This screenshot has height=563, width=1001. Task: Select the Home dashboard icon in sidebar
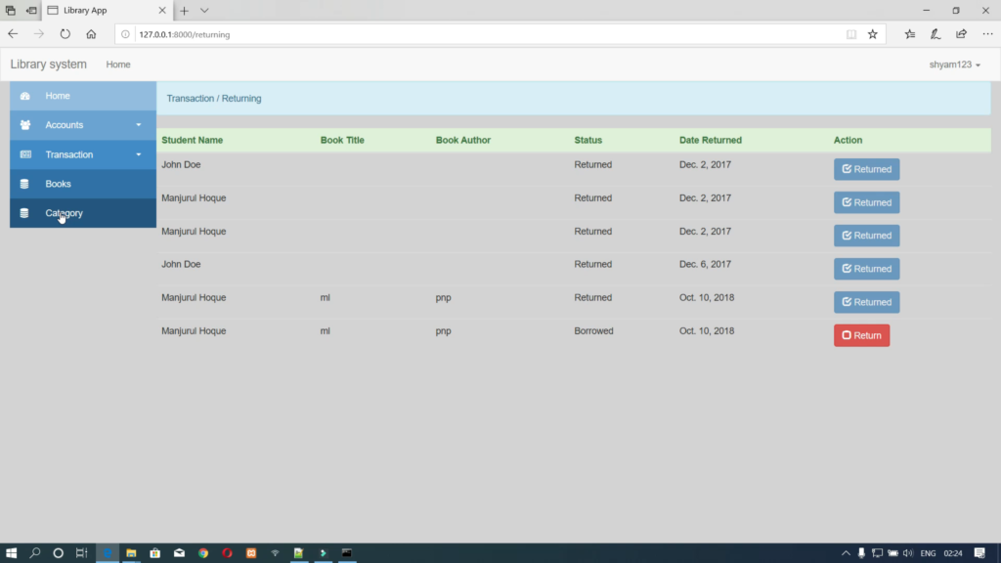(x=24, y=96)
